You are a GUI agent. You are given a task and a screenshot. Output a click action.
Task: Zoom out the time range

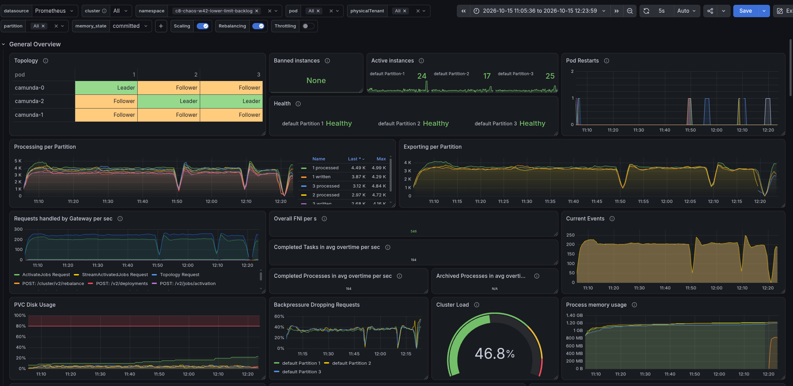630,11
